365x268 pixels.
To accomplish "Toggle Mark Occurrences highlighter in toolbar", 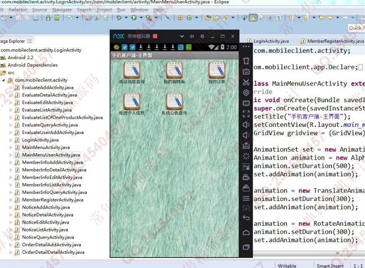I will [253, 18].
